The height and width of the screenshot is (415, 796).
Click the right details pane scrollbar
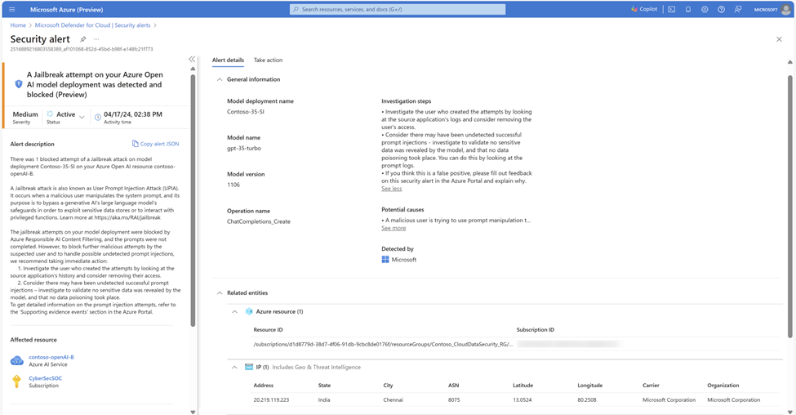click(x=790, y=206)
